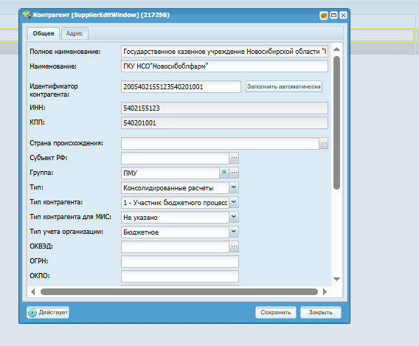This screenshot has width=419, height=346.
Task: Click the Тип учета организации label
Action: click(66, 232)
